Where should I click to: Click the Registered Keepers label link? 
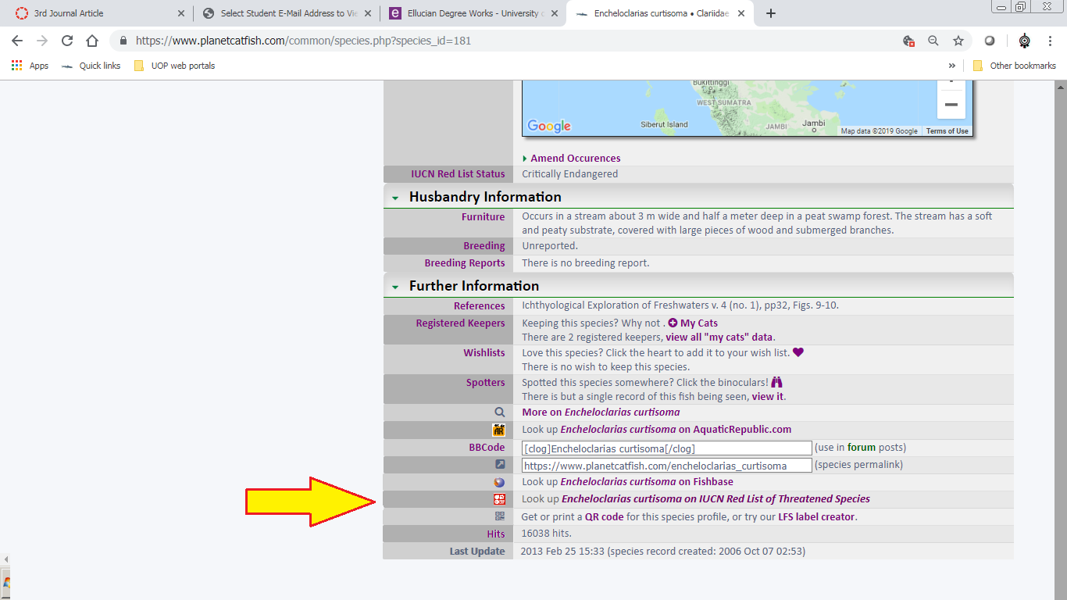tap(460, 323)
